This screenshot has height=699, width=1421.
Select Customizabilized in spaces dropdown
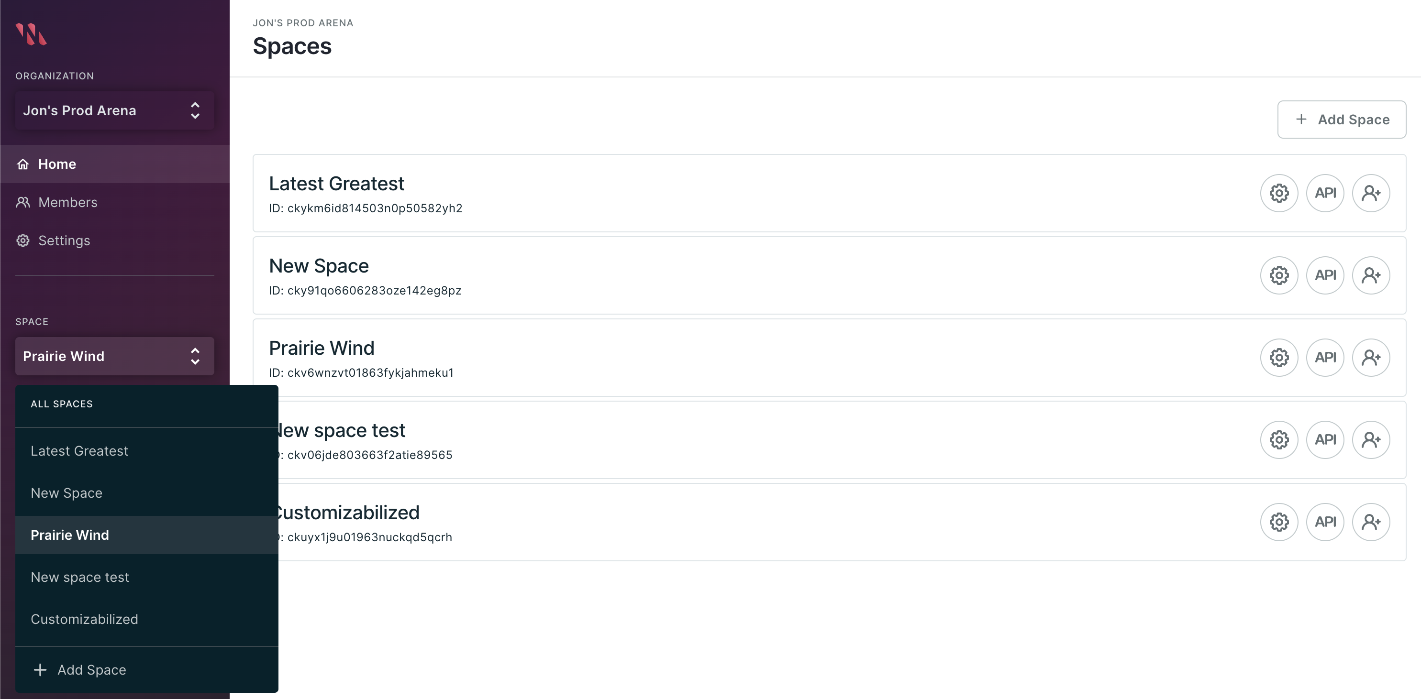pos(84,619)
